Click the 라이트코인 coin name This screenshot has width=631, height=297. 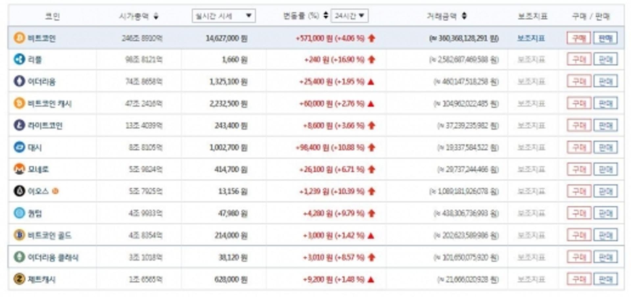[x=45, y=126]
